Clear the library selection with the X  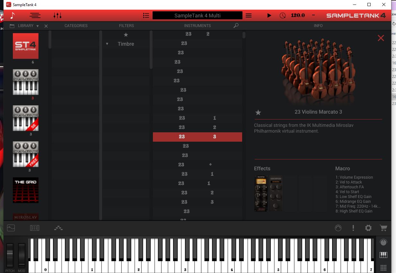pyautogui.click(x=46, y=26)
